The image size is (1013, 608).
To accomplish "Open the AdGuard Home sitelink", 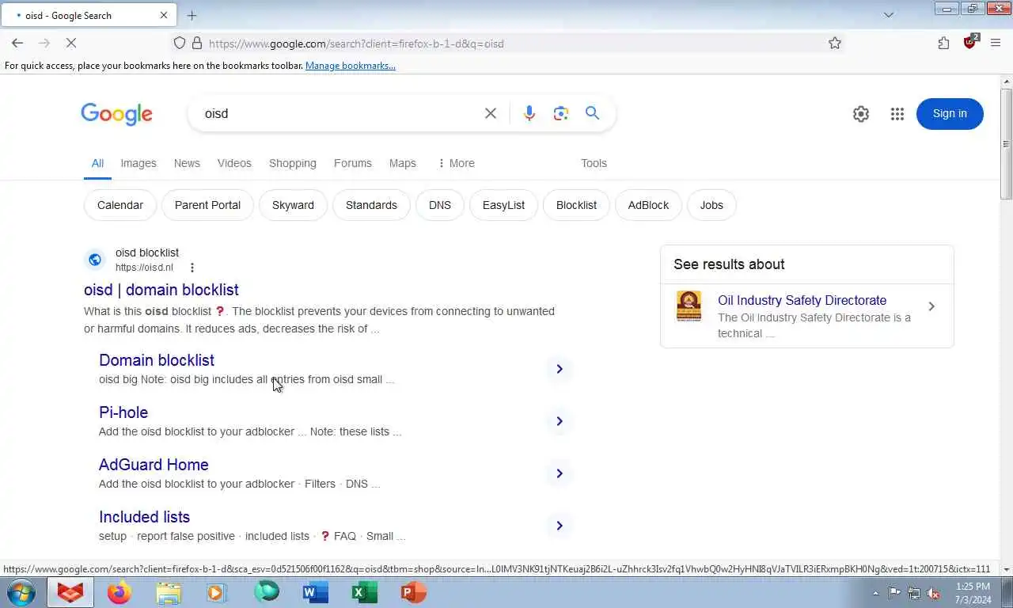I will [x=154, y=465].
